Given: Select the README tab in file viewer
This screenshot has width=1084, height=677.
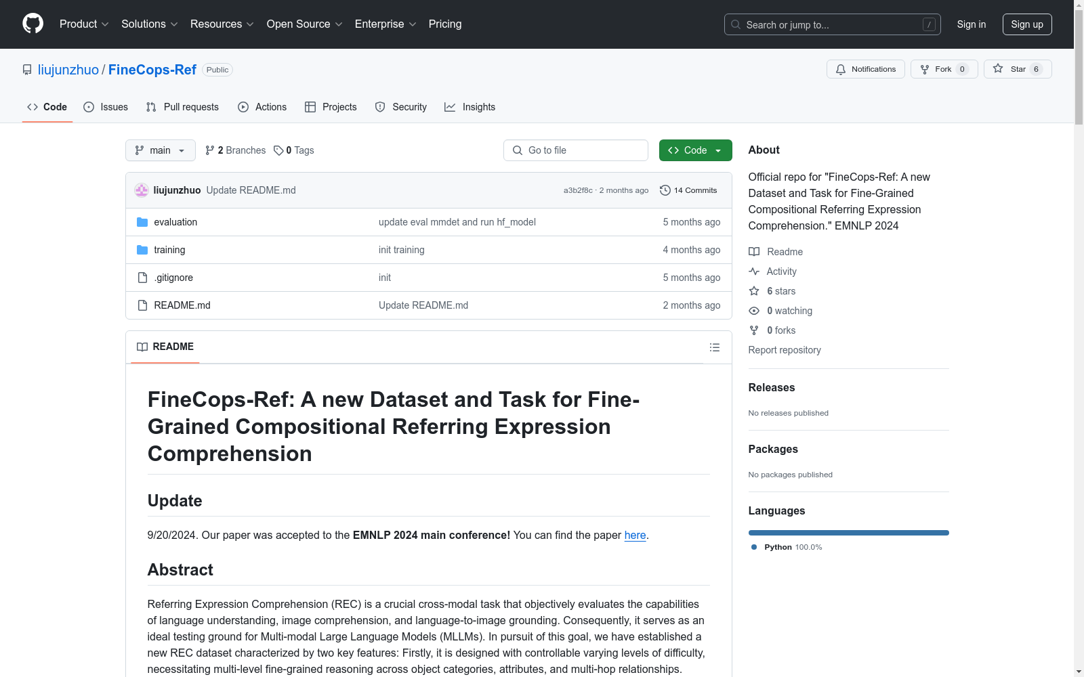Looking at the screenshot, I should (x=165, y=347).
